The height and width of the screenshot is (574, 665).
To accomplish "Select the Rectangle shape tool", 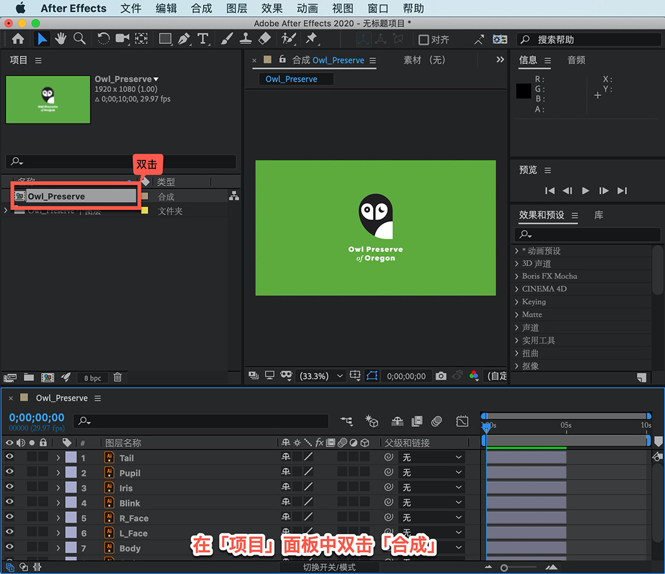I will click(x=165, y=39).
